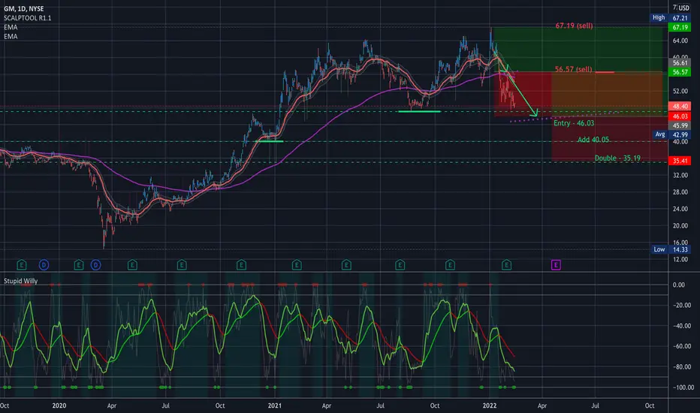
Task: Click the 0.00 value on indicator scale
Action: 678,285
